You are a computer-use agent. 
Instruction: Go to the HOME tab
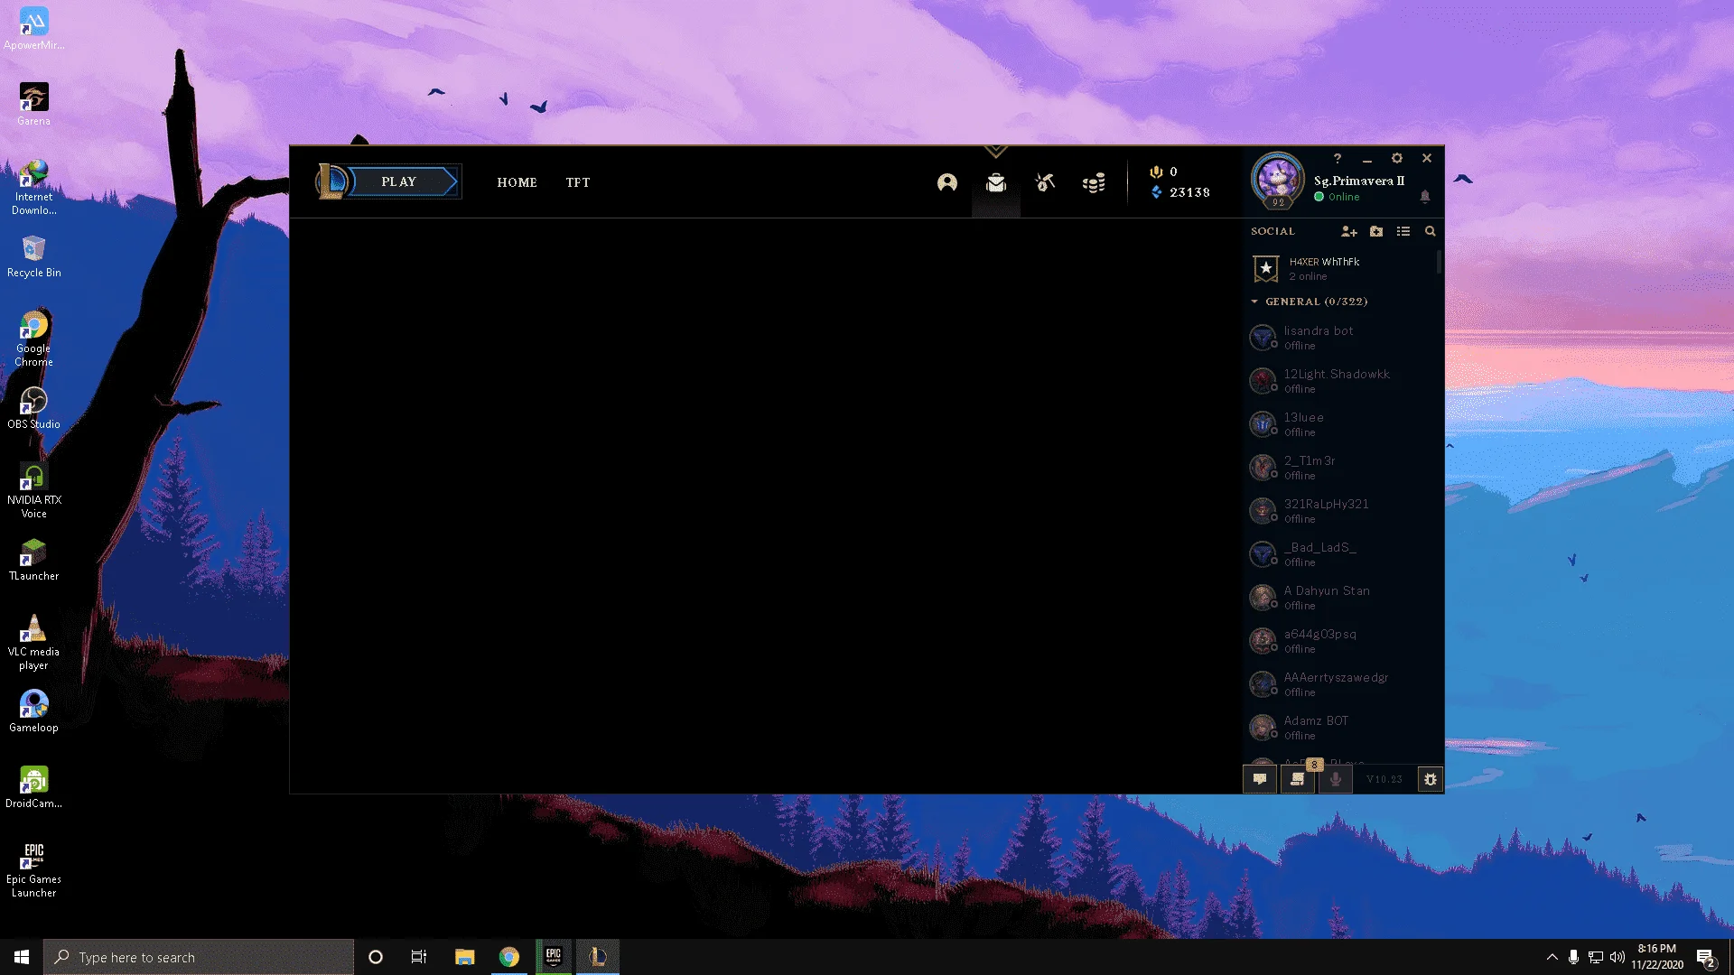point(517,182)
